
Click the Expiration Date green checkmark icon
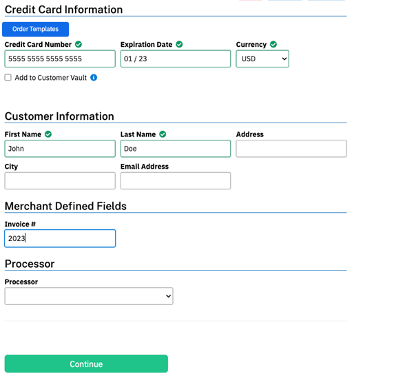pyautogui.click(x=179, y=44)
